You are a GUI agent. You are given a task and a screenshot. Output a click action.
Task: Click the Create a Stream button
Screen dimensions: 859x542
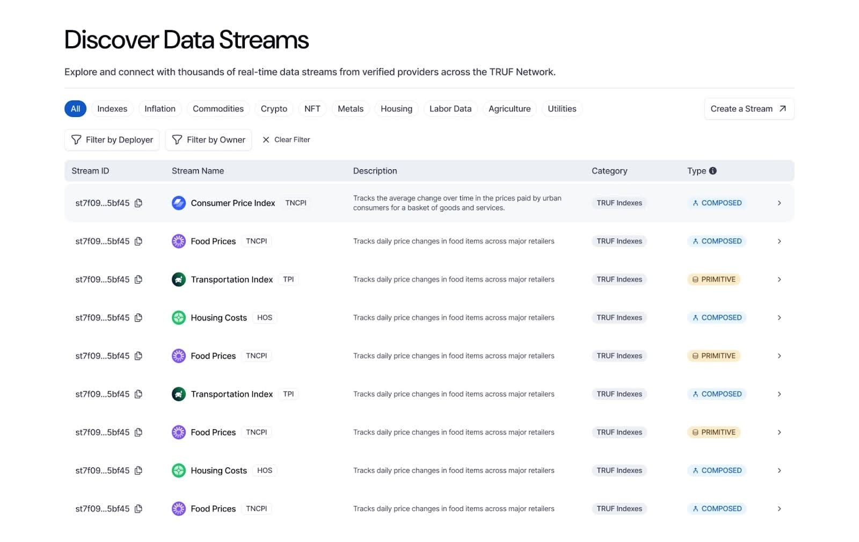748,109
